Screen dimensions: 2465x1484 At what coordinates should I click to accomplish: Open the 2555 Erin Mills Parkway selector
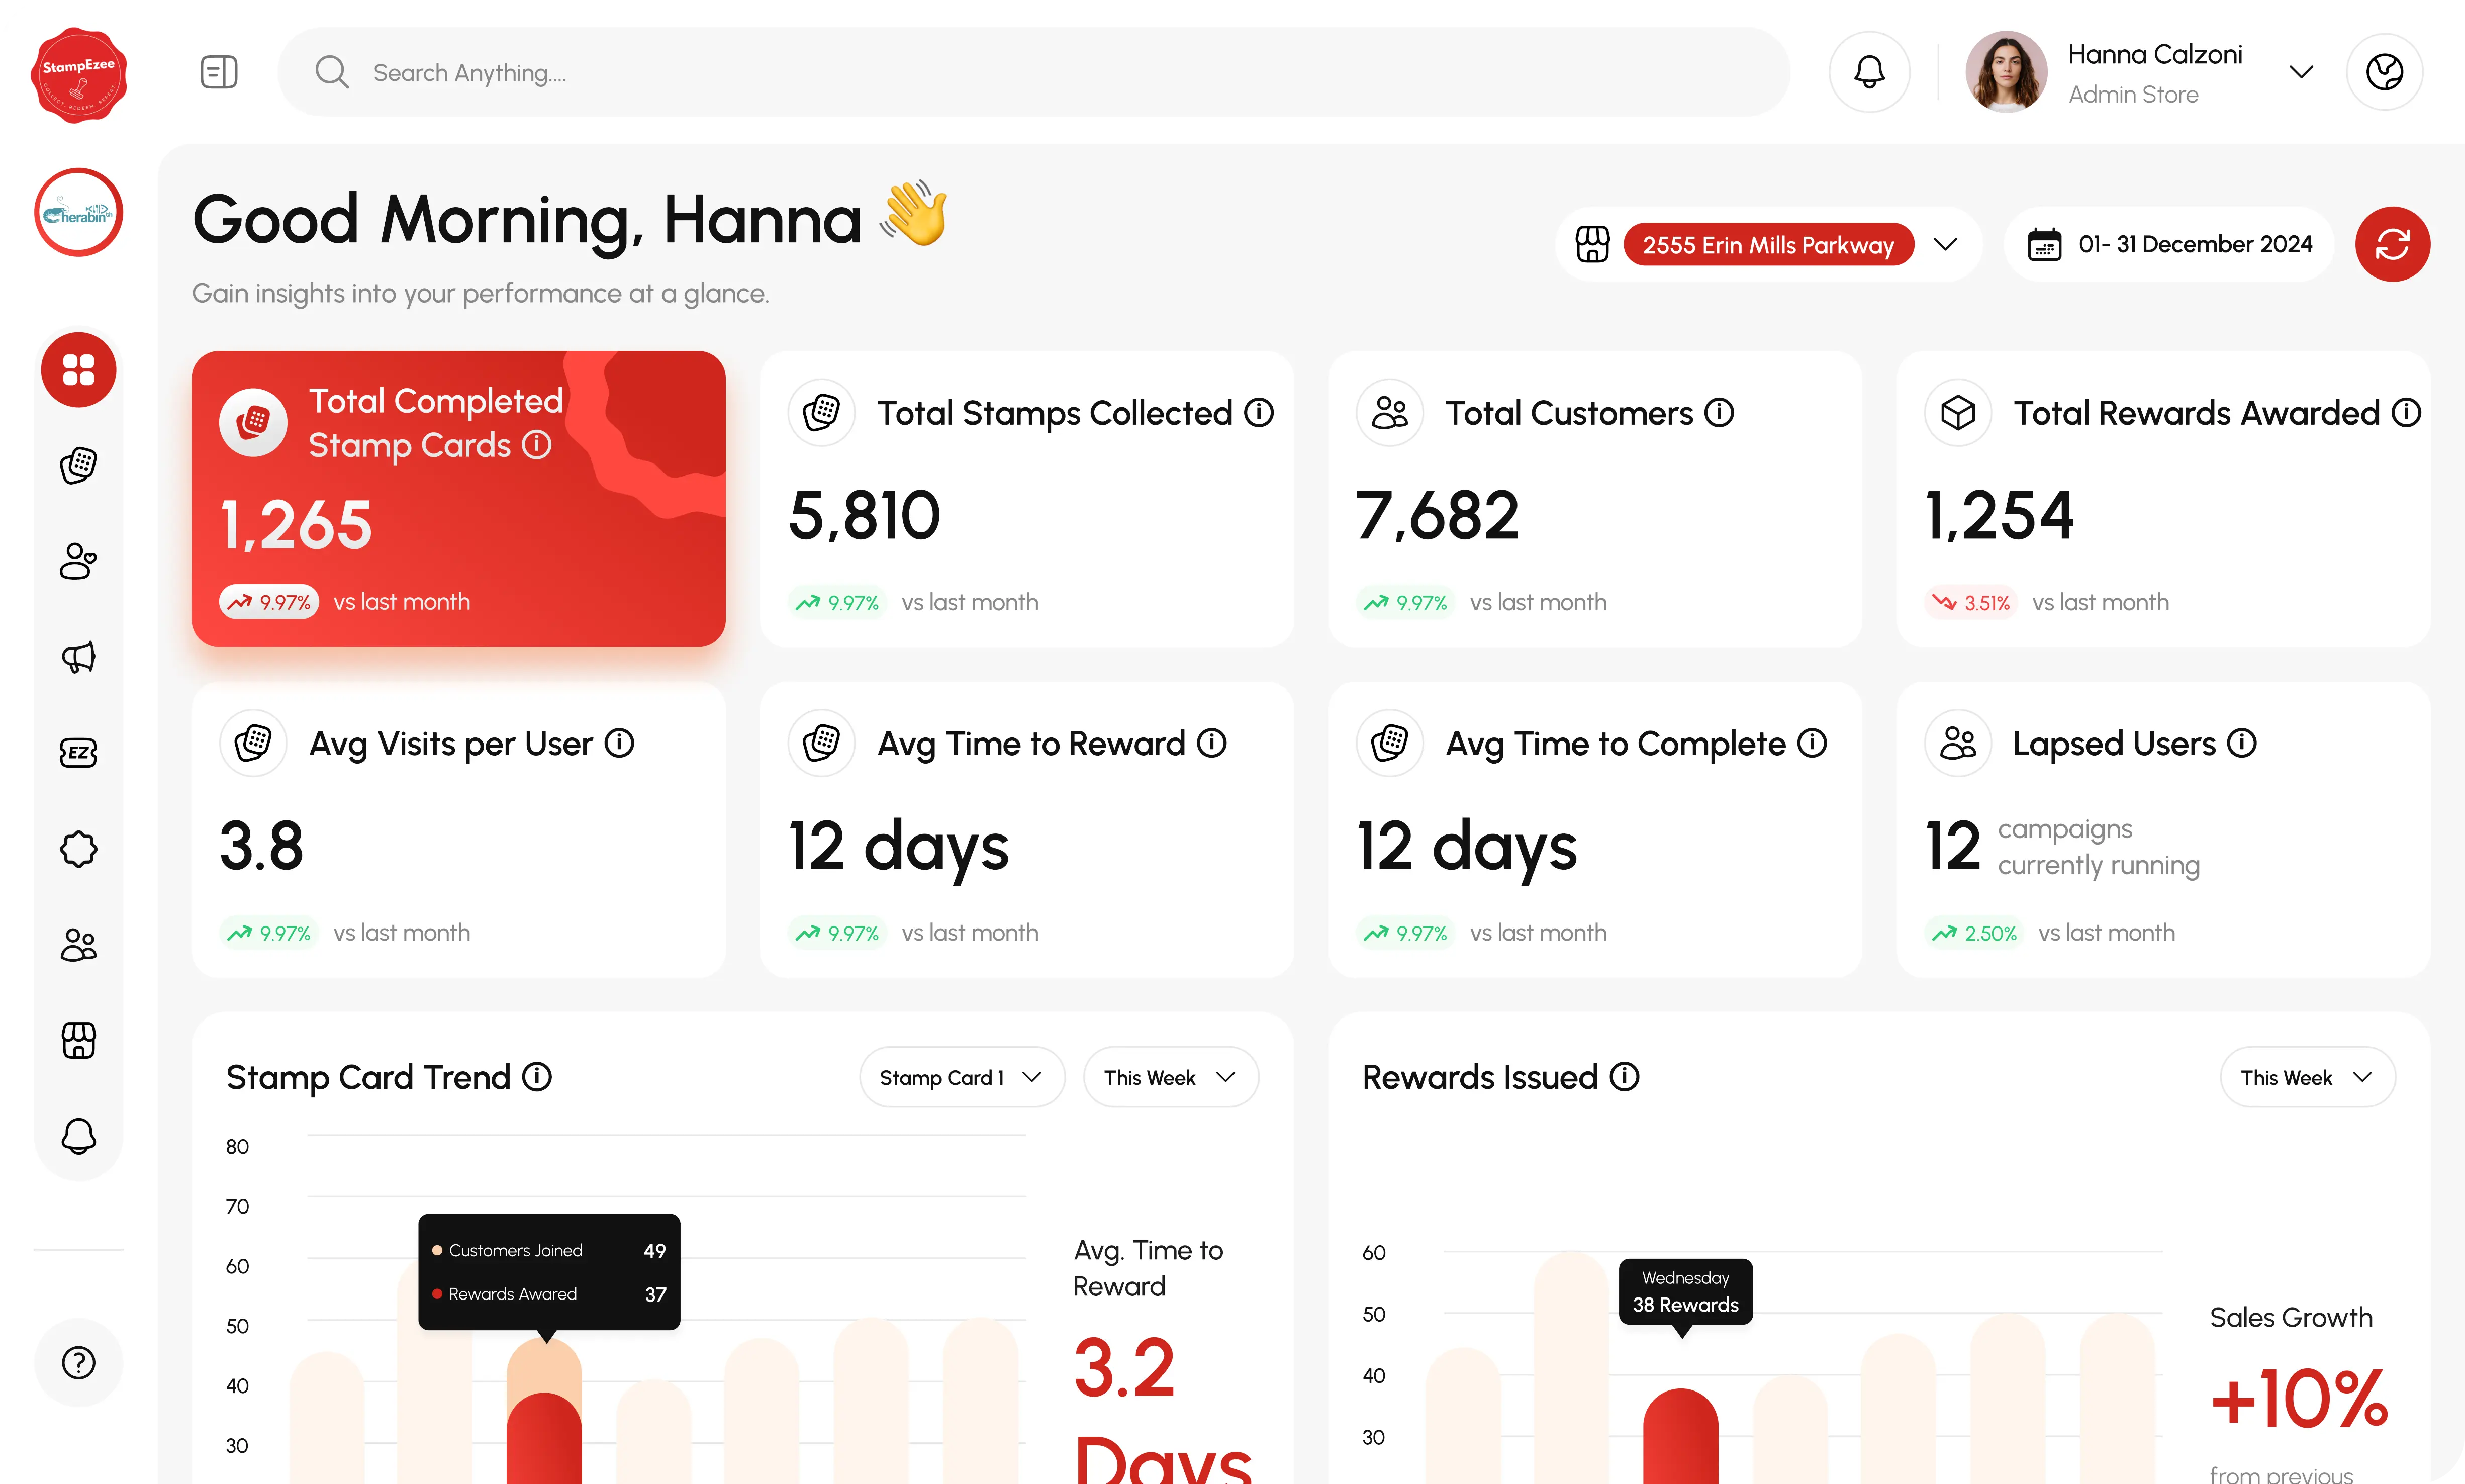pos(1767,245)
